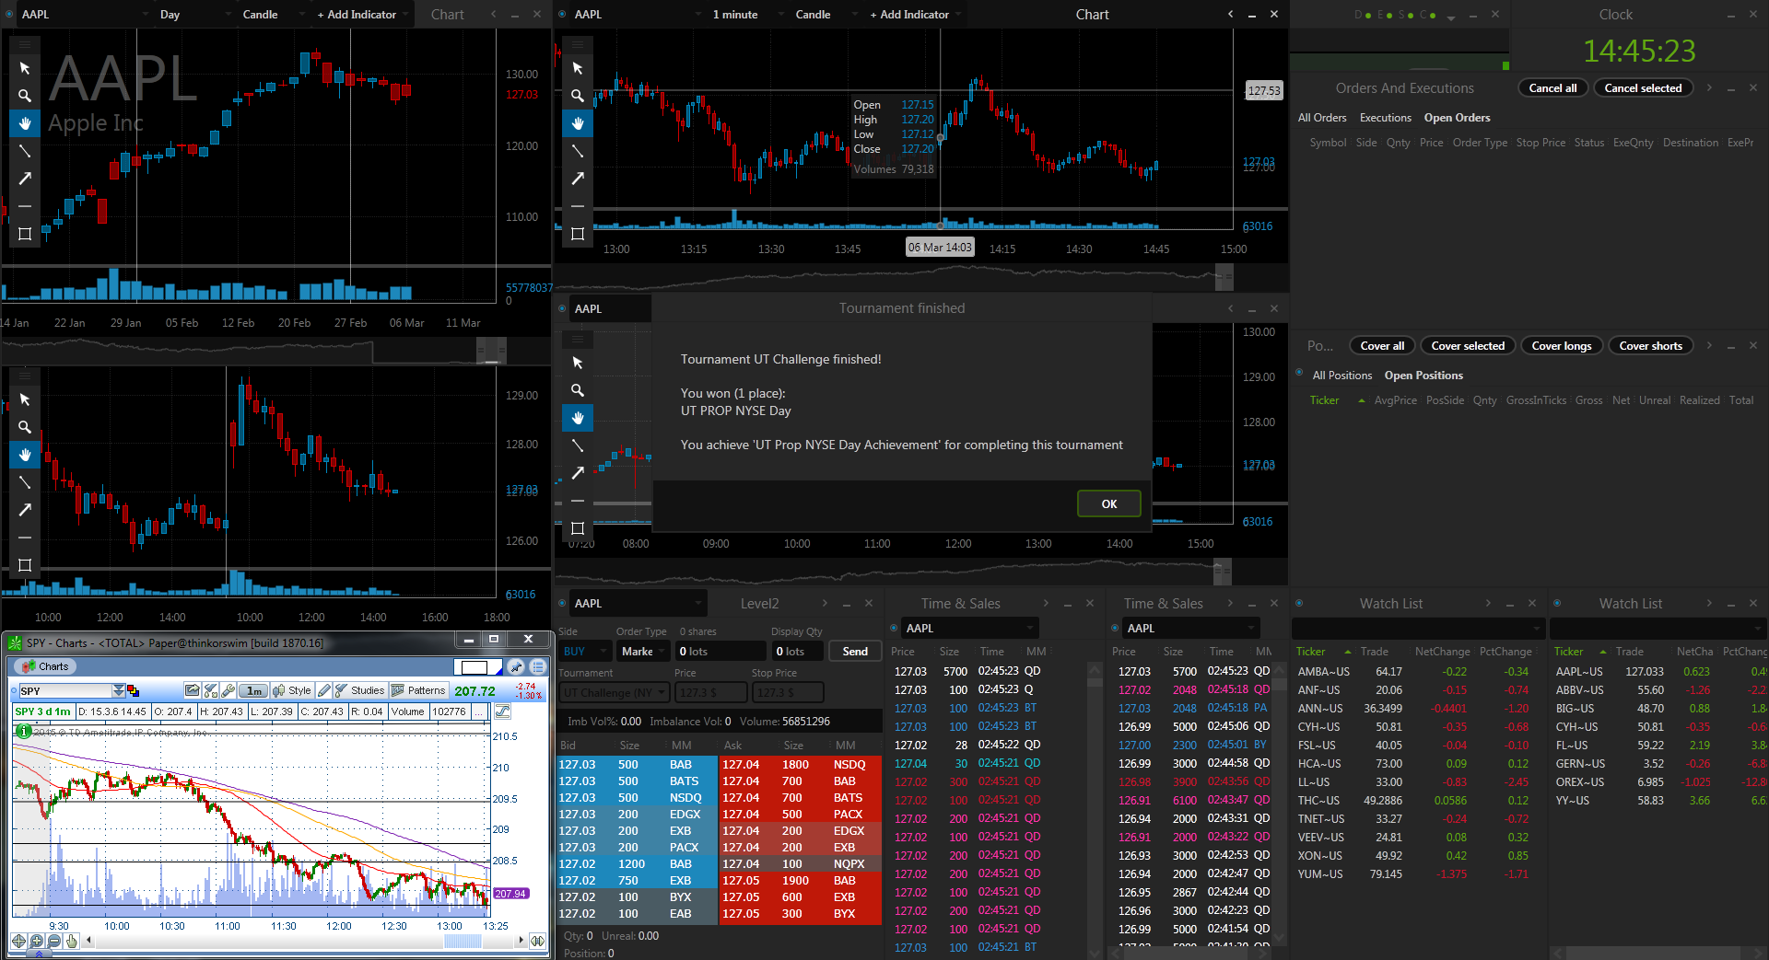Click Cancel selected button
Screen dimensions: 1769x960
[x=1643, y=88]
